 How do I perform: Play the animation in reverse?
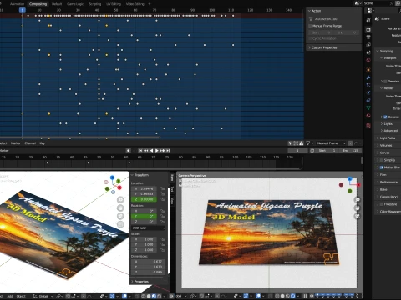(151, 151)
